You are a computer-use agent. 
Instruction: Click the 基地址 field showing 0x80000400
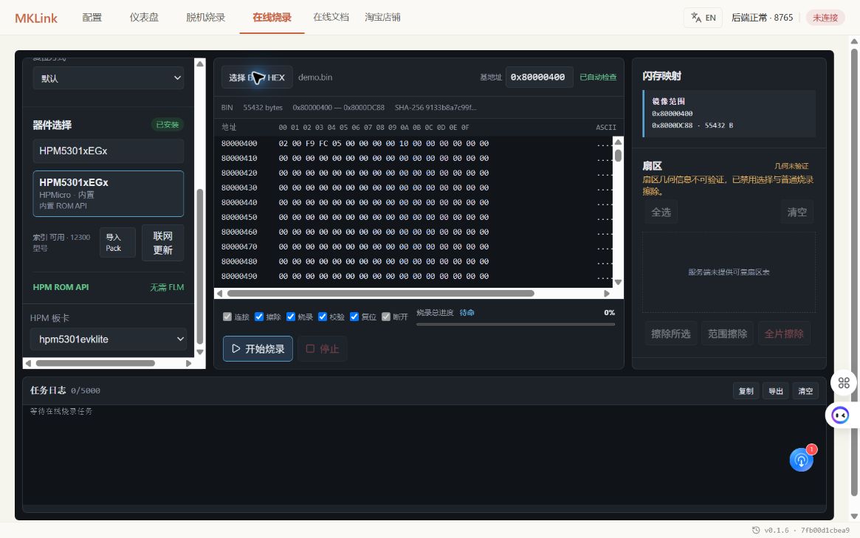[x=539, y=77]
